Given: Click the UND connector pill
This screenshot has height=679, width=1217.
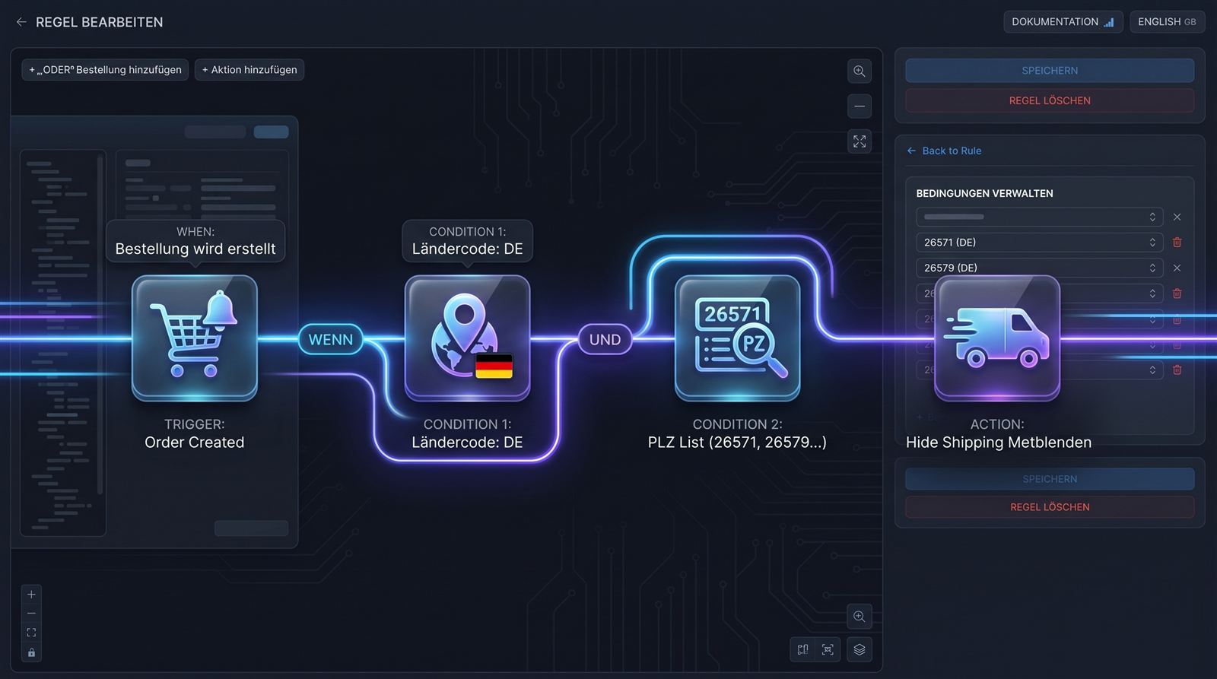Looking at the screenshot, I should (605, 340).
